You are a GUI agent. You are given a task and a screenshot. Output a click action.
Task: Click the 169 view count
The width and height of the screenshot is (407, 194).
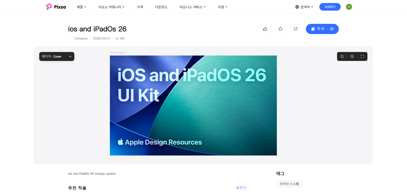point(120,38)
